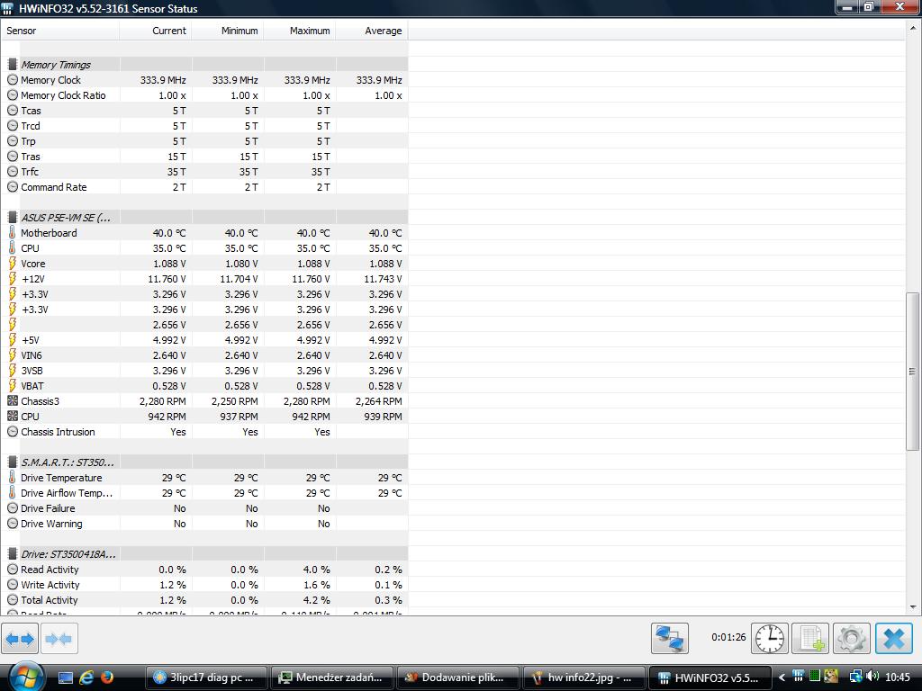Select the Drive Failure row label
Viewport: 922px width, 691px height.
coord(48,508)
